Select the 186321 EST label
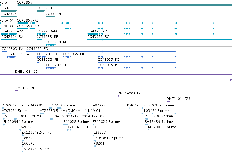Image resolution: width=232 pixels, height=153 pixels. 28,138
